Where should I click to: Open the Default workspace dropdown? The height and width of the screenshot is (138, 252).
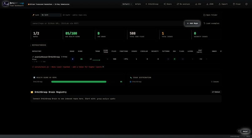127,4
